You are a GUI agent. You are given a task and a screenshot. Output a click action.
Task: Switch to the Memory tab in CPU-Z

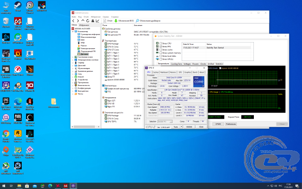173,72
